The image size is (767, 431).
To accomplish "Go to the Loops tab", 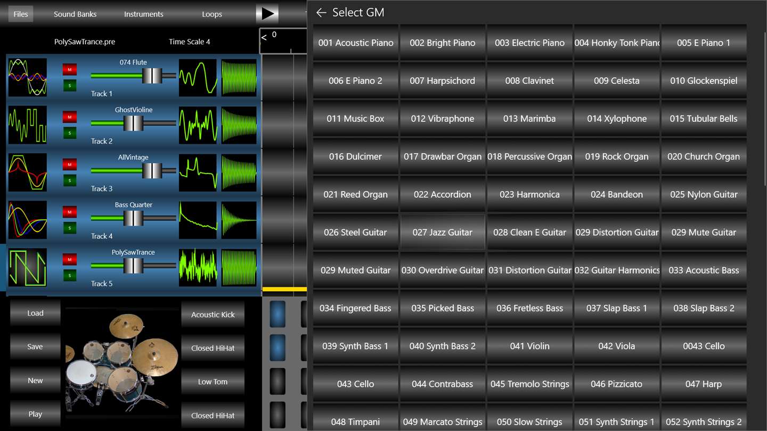I will (212, 14).
